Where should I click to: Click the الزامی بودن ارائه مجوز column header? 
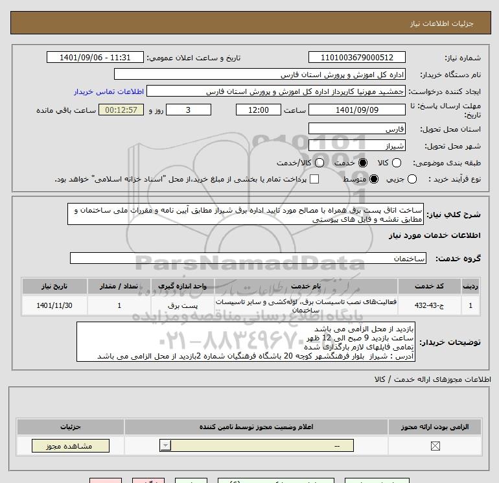[435, 427]
